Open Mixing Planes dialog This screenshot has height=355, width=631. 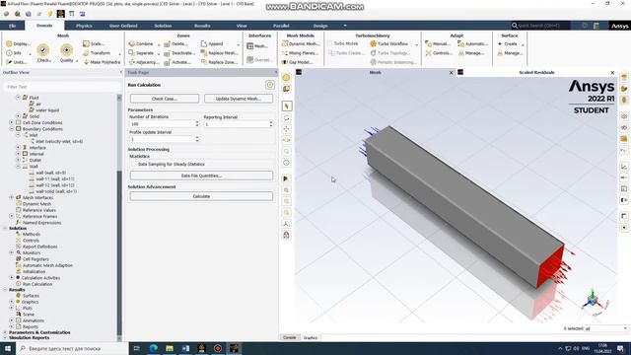pyautogui.click(x=300, y=53)
